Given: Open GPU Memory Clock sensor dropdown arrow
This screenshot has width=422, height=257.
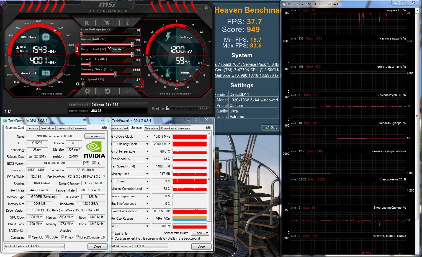Looking at the screenshot, I should pyautogui.click(x=147, y=144).
